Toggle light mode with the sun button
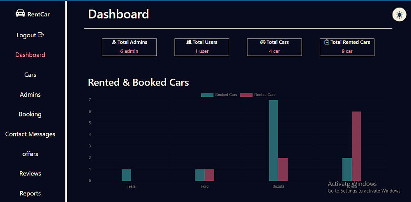411x202 pixels. tap(399, 15)
